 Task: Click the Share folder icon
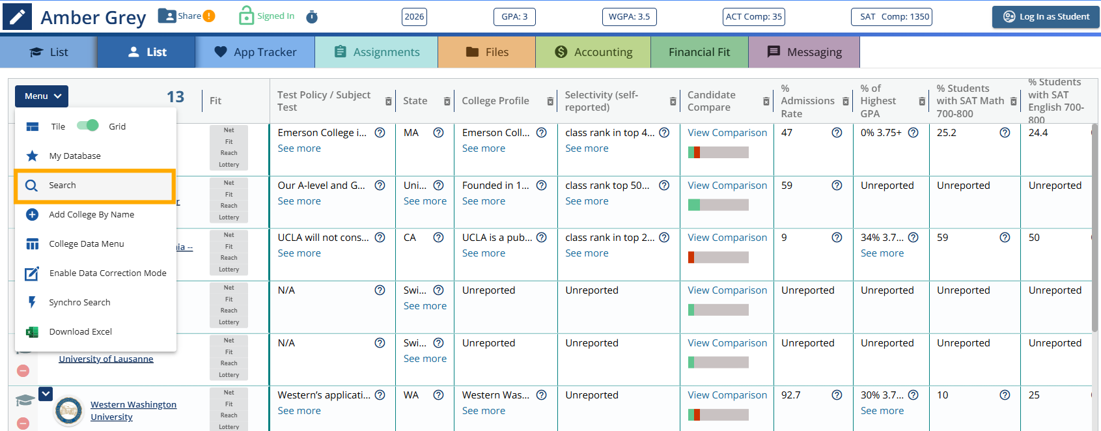(x=167, y=16)
